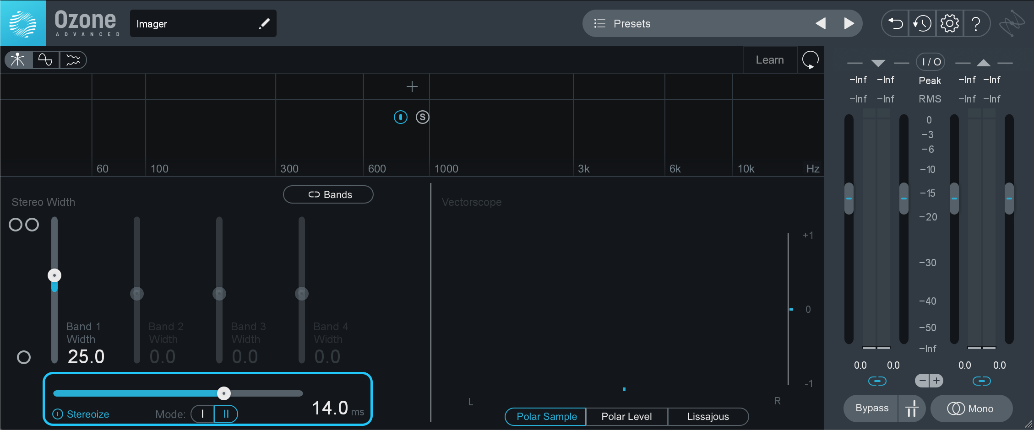The height and width of the screenshot is (430, 1034).
Task: Click the Band 2 Width slider handle
Action: (x=137, y=293)
